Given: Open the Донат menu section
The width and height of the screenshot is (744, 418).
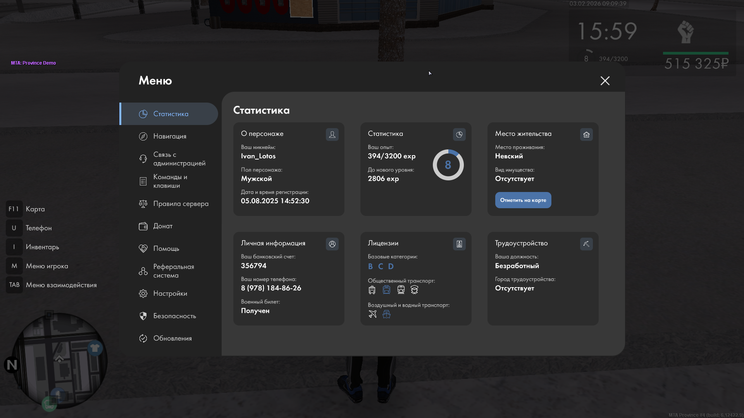Looking at the screenshot, I should pyautogui.click(x=163, y=226).
